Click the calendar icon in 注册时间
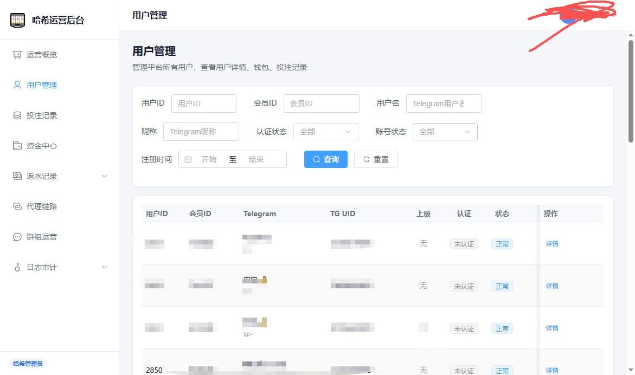The width and height of the screenshot is (635, 375). [x=188, y=159]
